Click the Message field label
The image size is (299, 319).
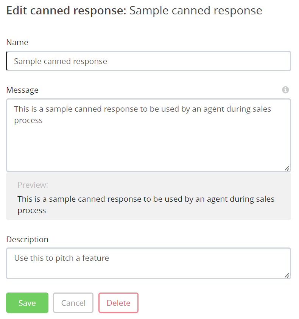[x=22, y=90]
